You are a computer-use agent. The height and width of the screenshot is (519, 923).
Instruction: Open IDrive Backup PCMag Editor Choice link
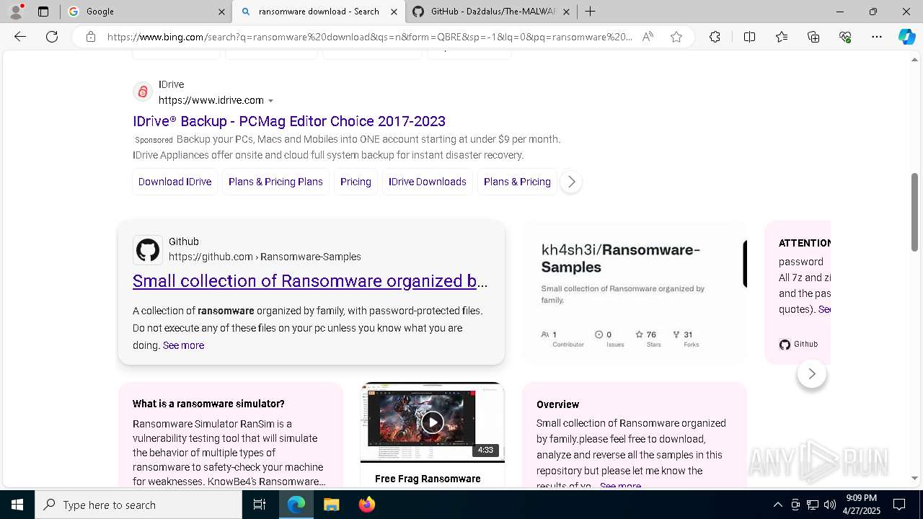289,121
